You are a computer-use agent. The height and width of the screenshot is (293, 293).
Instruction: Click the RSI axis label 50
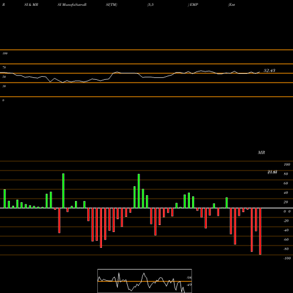(4, 77)
